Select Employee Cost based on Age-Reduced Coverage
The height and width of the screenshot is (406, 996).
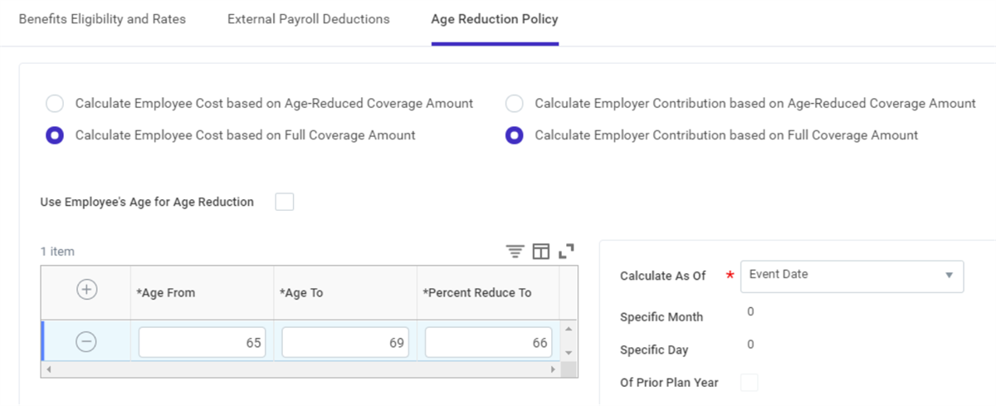click(55, 104)
